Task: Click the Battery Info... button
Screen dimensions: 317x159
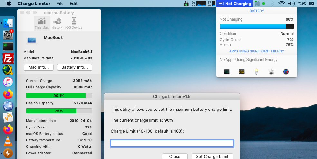Action: [x=75, y=67]
